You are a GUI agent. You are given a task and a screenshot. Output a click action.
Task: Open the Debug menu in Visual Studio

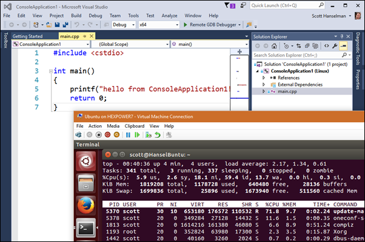pos(95,16)
